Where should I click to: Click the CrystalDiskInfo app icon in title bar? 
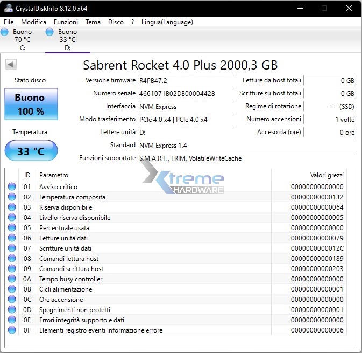[8, 8]
